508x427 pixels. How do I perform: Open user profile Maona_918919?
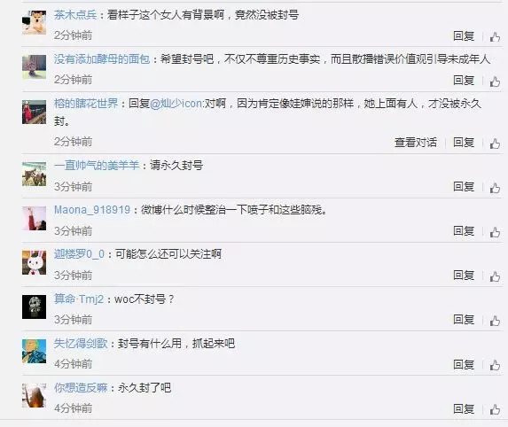pos(92,210)
